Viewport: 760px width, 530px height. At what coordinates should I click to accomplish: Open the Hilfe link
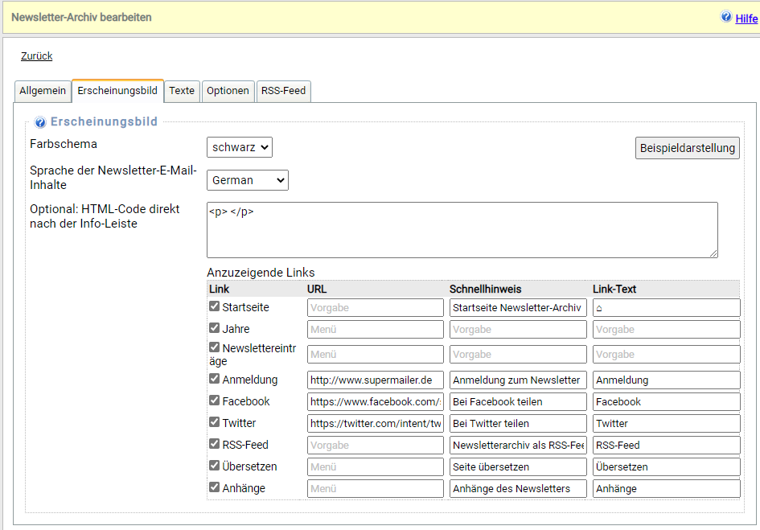click(746, 18)
